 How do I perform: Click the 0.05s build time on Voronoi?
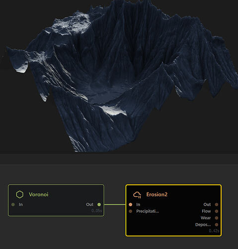(x=97, y=211)
